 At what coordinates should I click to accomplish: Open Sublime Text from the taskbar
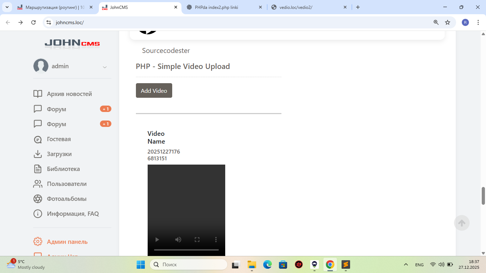[x=346, y=264]
